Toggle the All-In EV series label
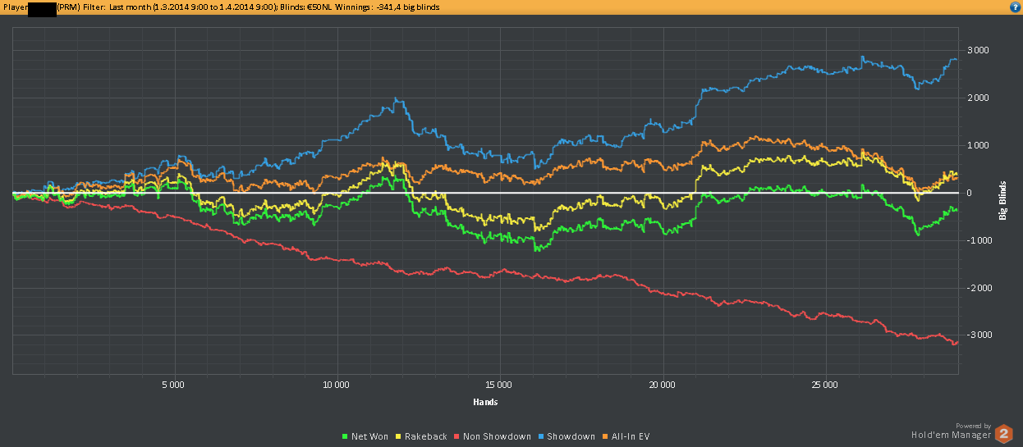Screen dimensions: 1023x447 pyautogui.click(x=631, y=436)
